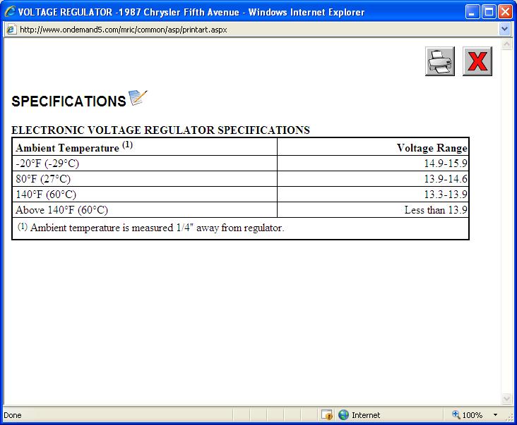The width and height of the screenshot is (517, 425).
Task: Click the Internet zone label
Action: pos(366,415)
